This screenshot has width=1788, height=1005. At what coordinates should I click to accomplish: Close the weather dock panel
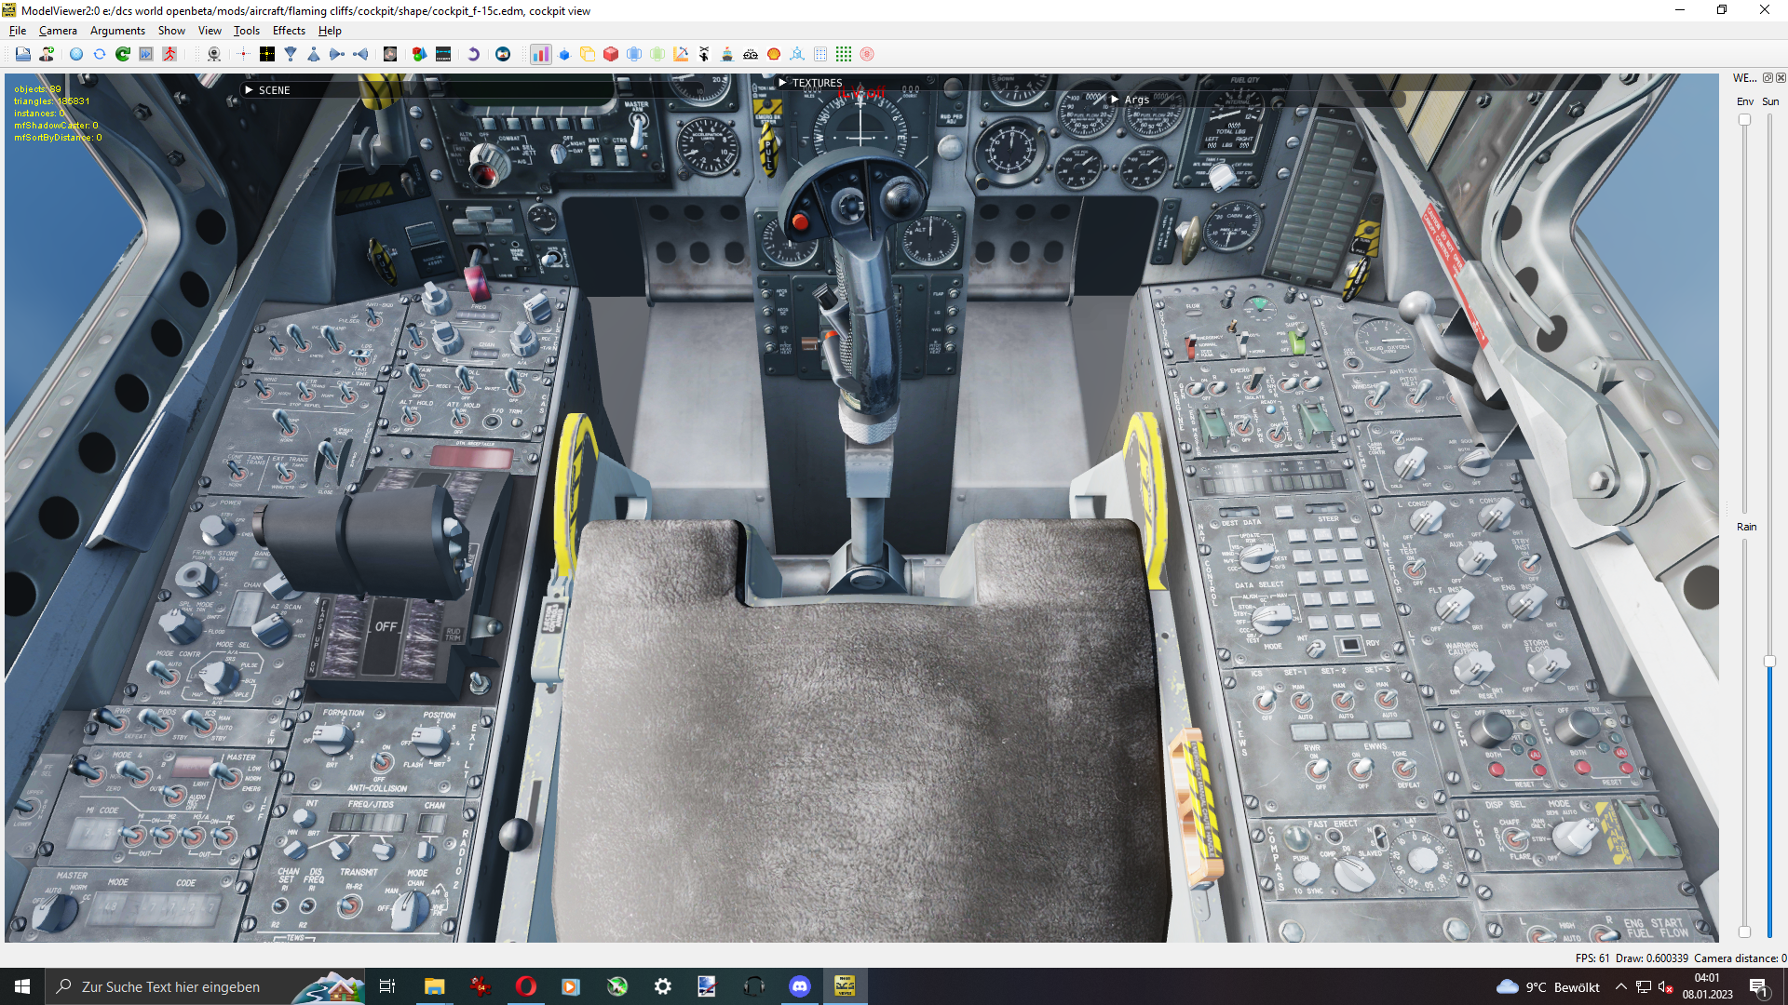pyautogui.click(x=1781, y=78)
